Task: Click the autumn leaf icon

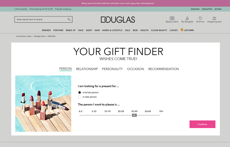Action: pyautogui.click(x=182, y=30)
